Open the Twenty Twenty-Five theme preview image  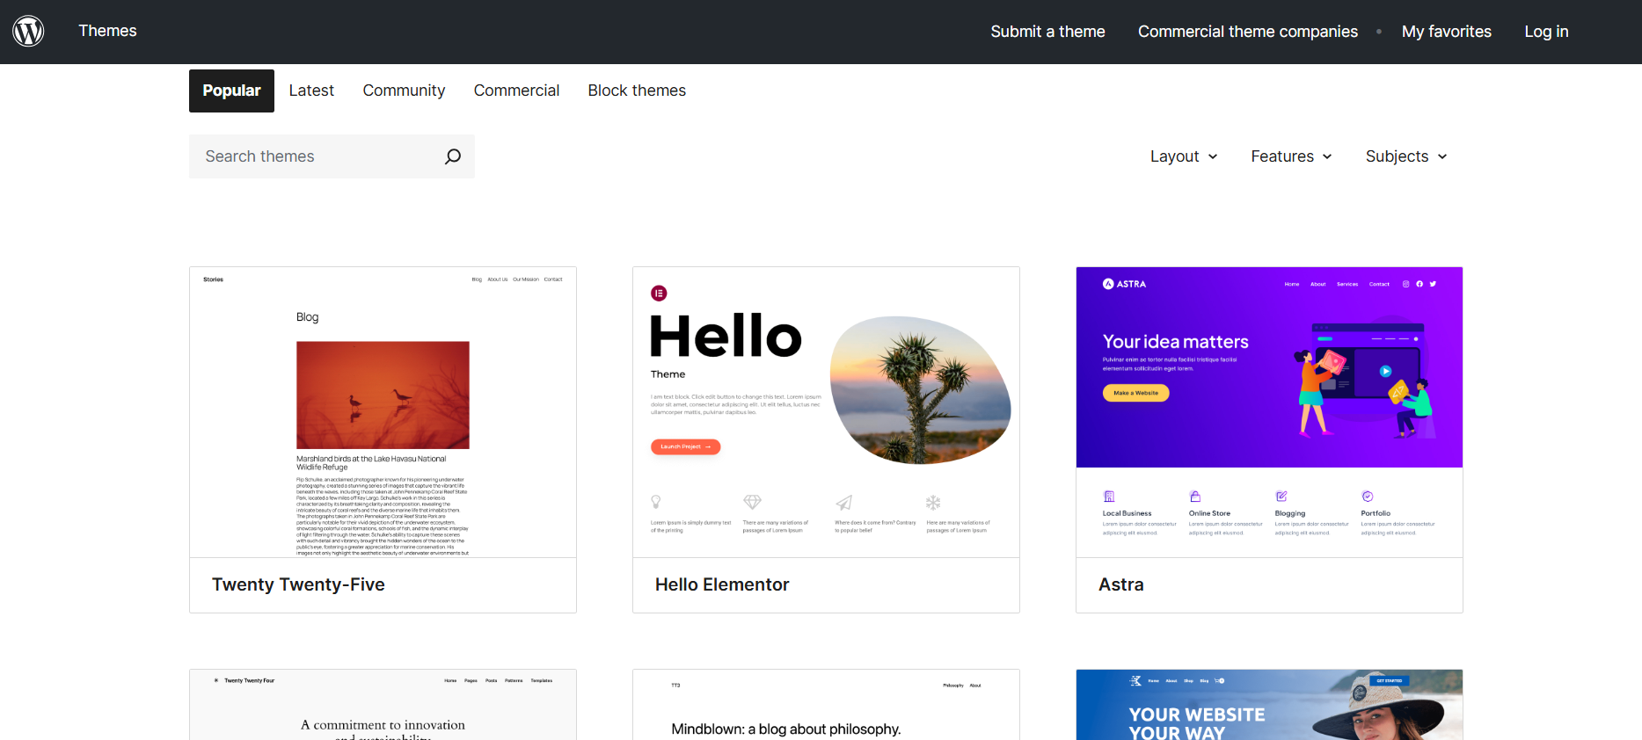383,412
